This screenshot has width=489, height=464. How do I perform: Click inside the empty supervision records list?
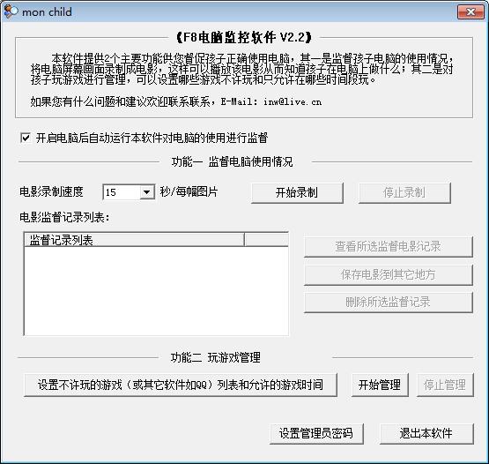(156, 291)
